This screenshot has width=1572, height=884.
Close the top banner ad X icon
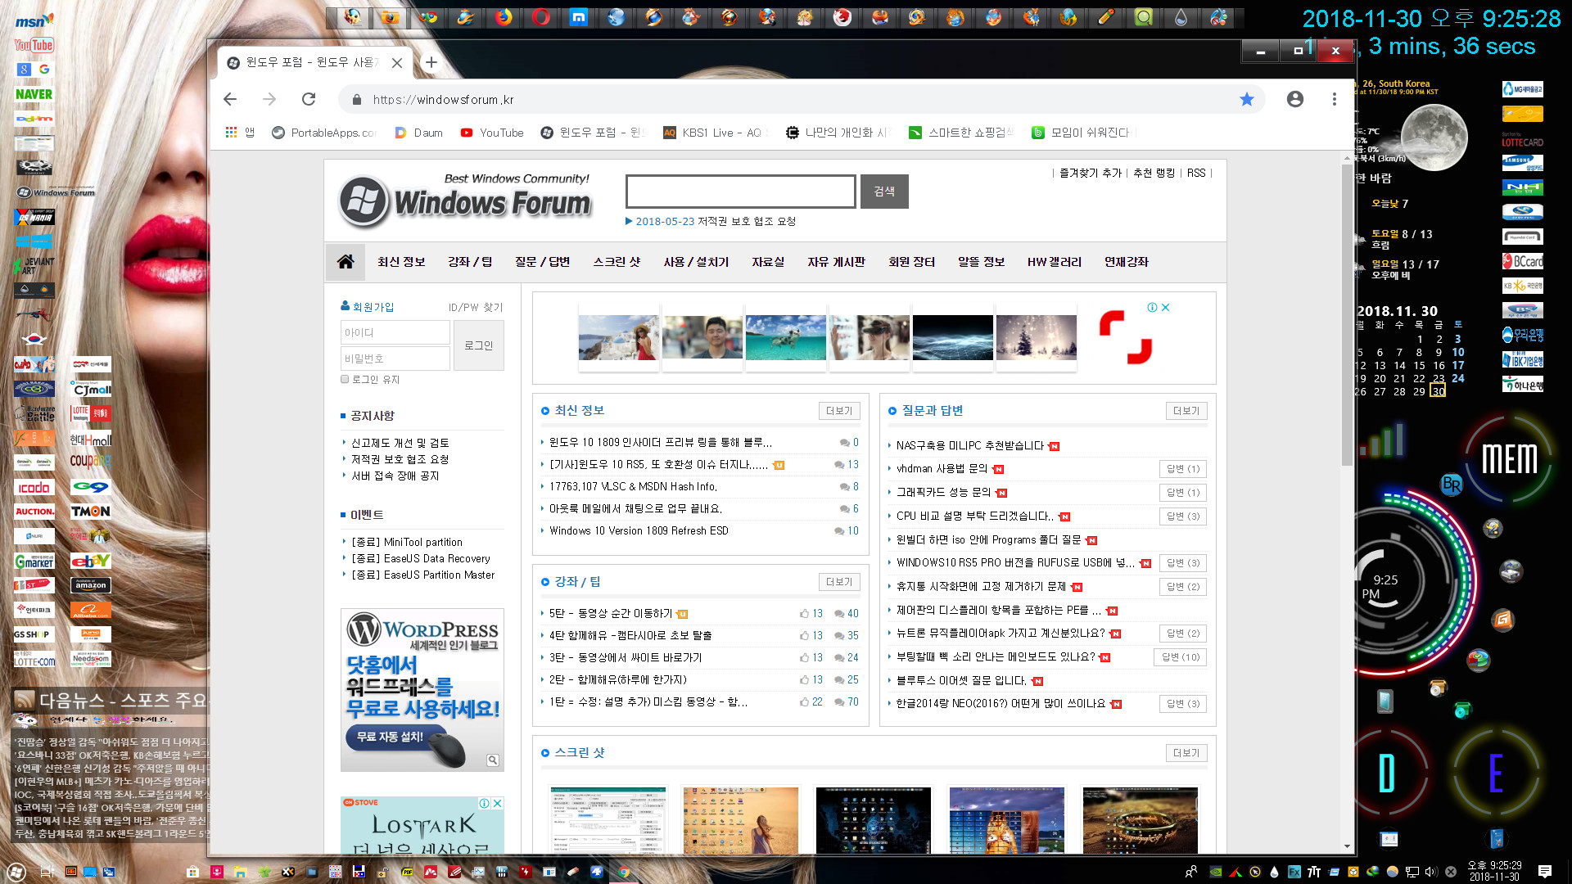tap(1166, 308)
